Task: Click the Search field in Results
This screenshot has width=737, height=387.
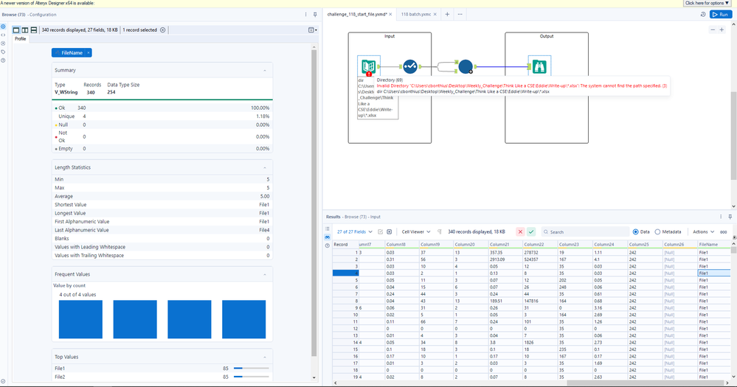Action: [x=583, y=231]
